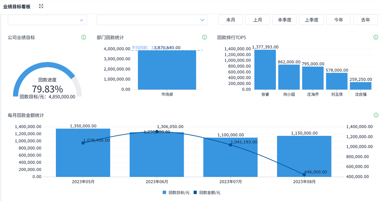Expand the first filter dropdown
The height and width of the screenshot is (201, 381).
(47, 20)
